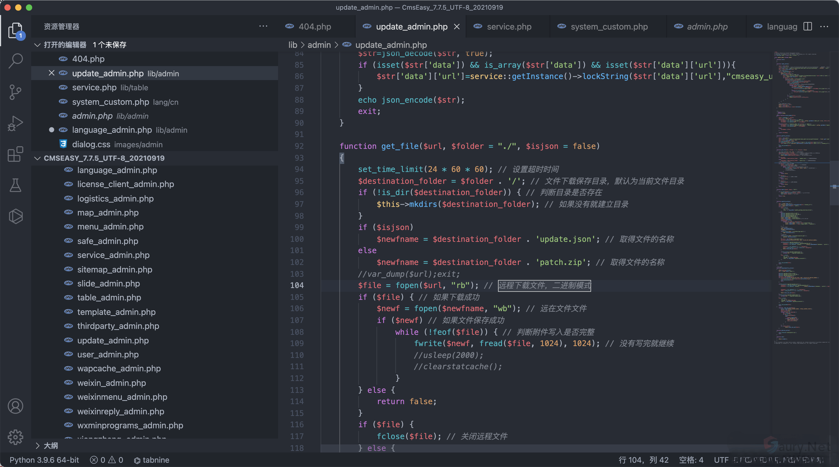Viewport: 839px width, 467px height.
Task: Open the Source Control view
Action: pos(15,92)
